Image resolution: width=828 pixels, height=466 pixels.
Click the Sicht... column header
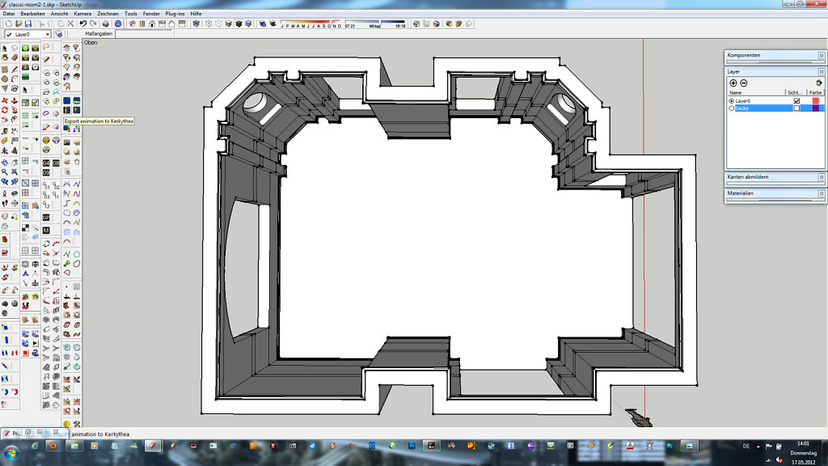(x=796, y=93)
